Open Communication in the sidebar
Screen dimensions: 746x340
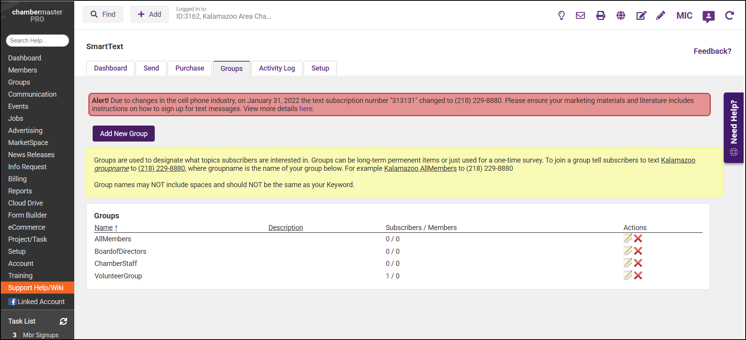[32, 94]
